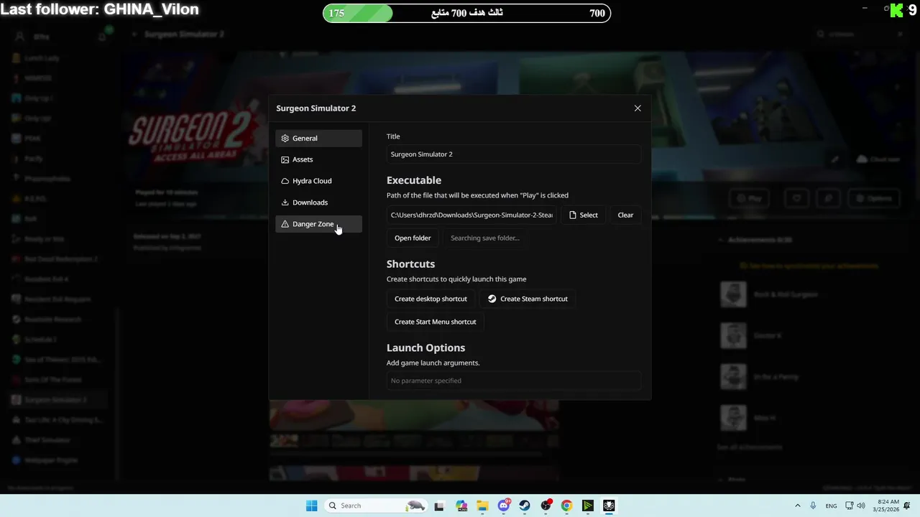Click the taskbar Search box
The height and width of the screenshot is (517, 920).
tap(376, 506)
